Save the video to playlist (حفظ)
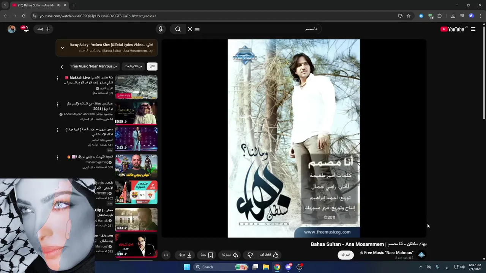This screenshot has height=273, width=486. pos(207,255)
